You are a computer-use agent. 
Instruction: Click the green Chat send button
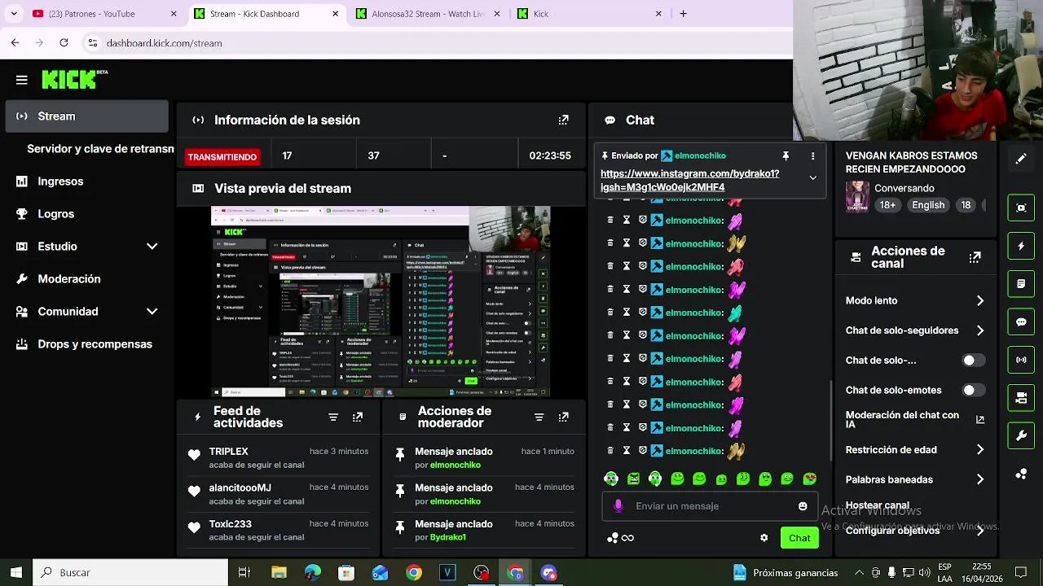tap(799, 538)
